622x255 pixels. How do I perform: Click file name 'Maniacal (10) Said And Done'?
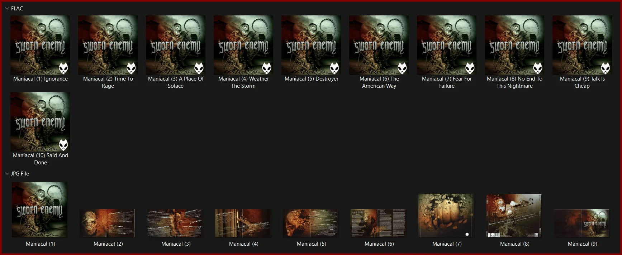tap(41, 159)
